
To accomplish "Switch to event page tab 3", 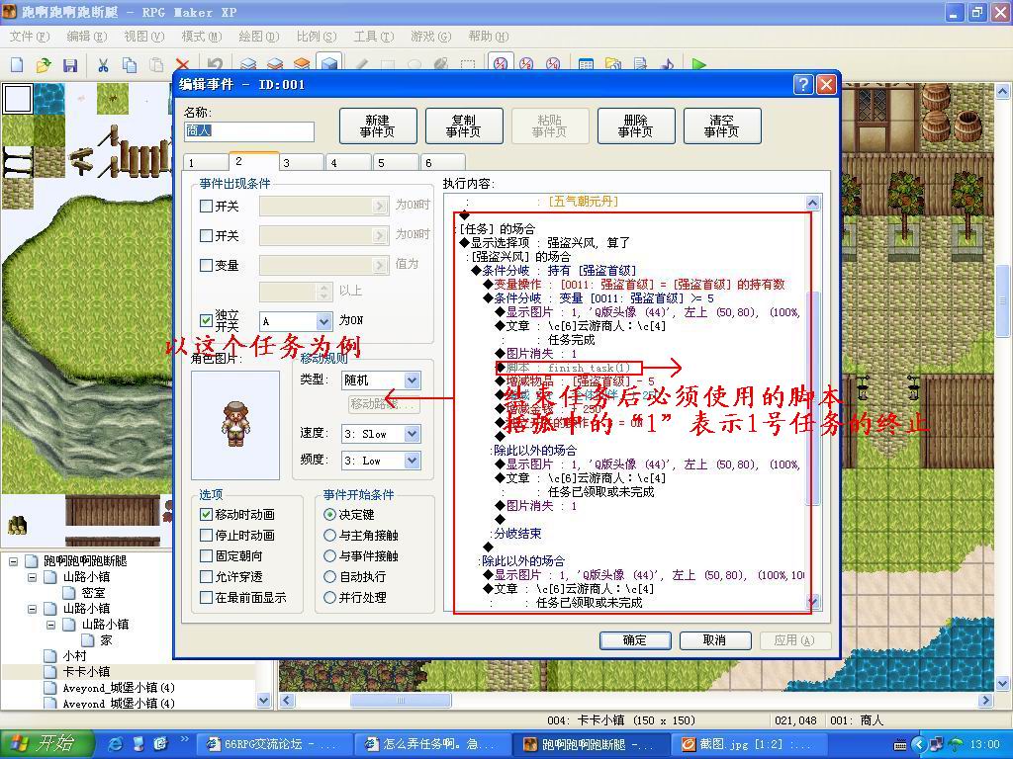I will click(x=301, y=163).
